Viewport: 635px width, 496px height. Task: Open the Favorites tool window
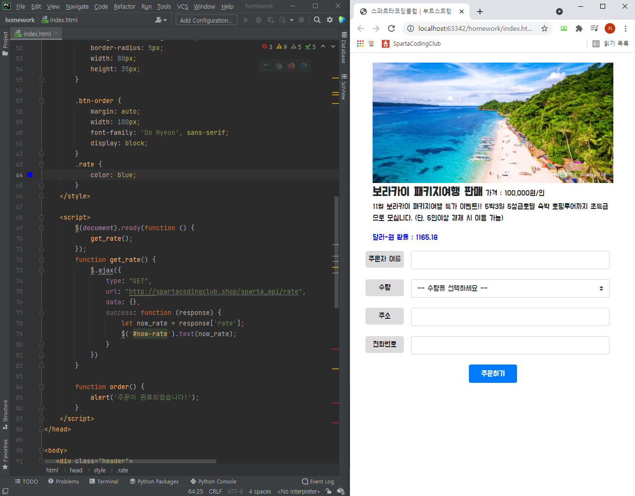click(5, 454)
